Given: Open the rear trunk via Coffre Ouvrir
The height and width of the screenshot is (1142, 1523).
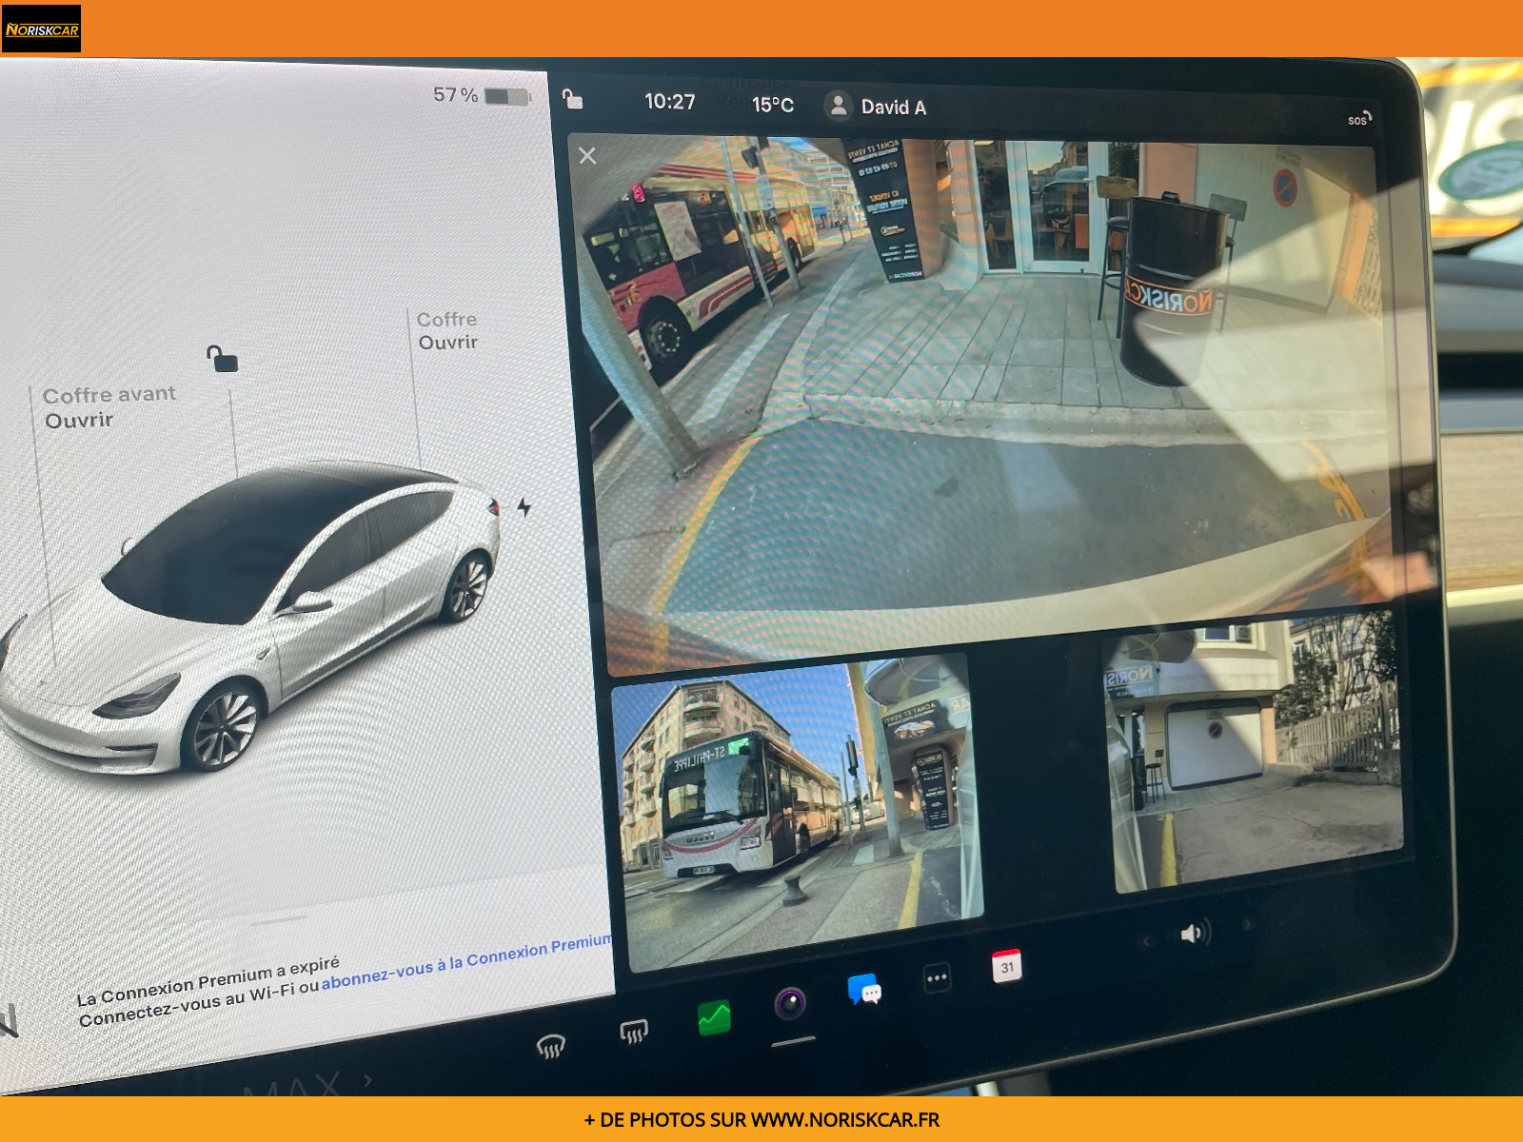Looking at the screenshot, I should (x=447, y=330).
